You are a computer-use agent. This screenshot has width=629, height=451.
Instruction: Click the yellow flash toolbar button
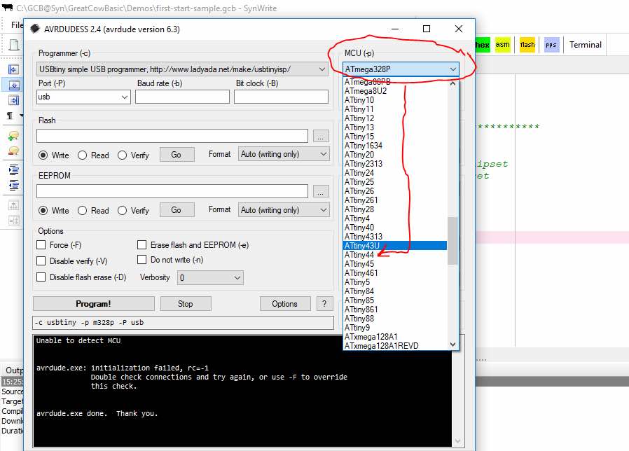pyautogui.click(x=527, y=45)
